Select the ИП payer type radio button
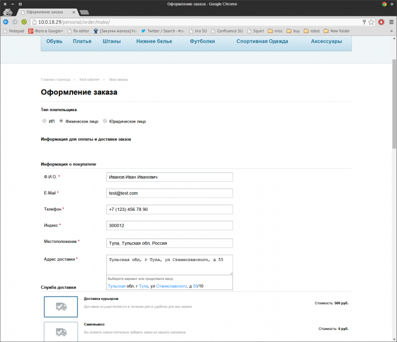Image resolution: width=397 pixels, height=342 pixels. (45, 121)
